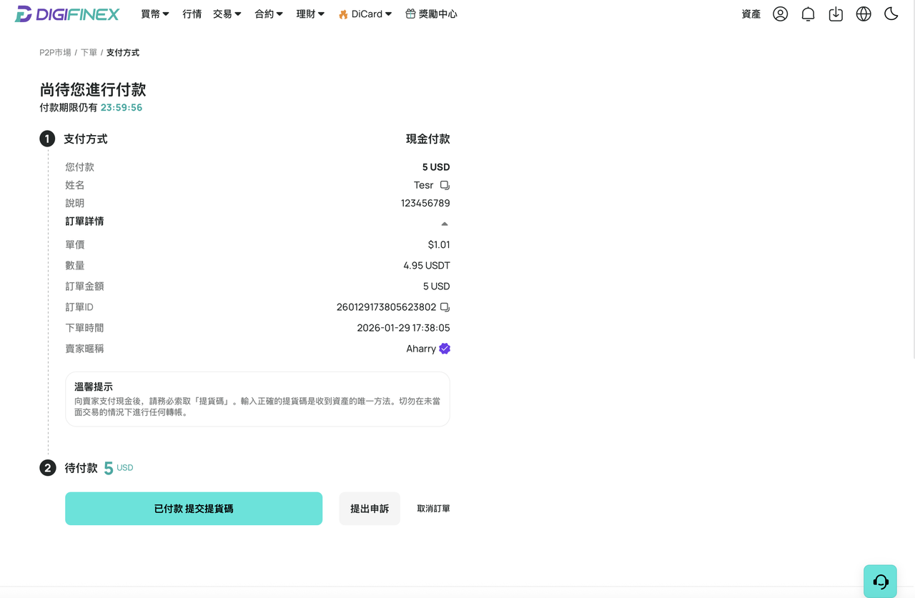Viewport: 915px width, 598px height.
Task: Copy the name Tesr
Action: coord(445,185)
